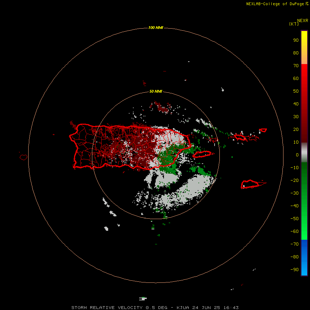Click the -40 value on velocity scale
Screen dimensions: 310x310
pos(294,206)
